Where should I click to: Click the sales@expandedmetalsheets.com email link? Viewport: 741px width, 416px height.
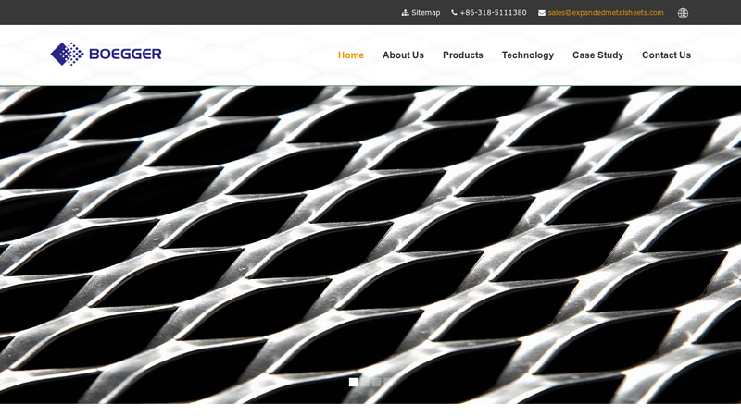pyautogui.click(x=606, y=13)
